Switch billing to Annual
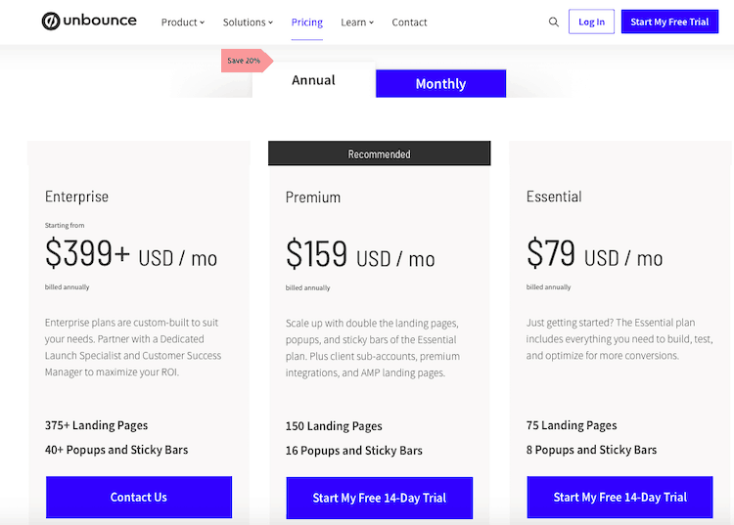The width and height of the screenshot is (734, 525). (x=313, y=80)
